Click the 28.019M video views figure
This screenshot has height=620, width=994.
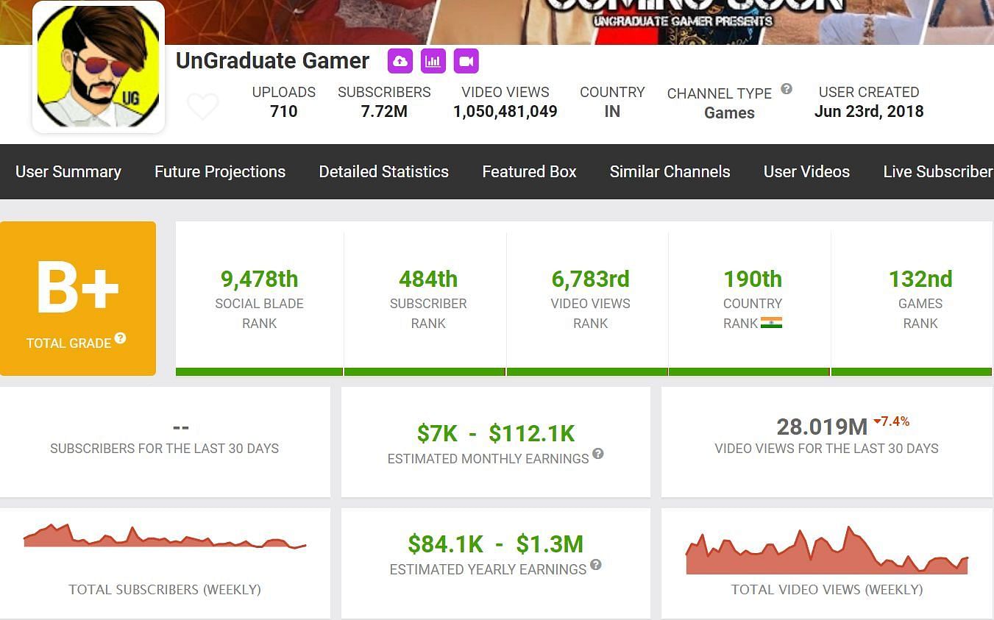(x=822, y=427)
